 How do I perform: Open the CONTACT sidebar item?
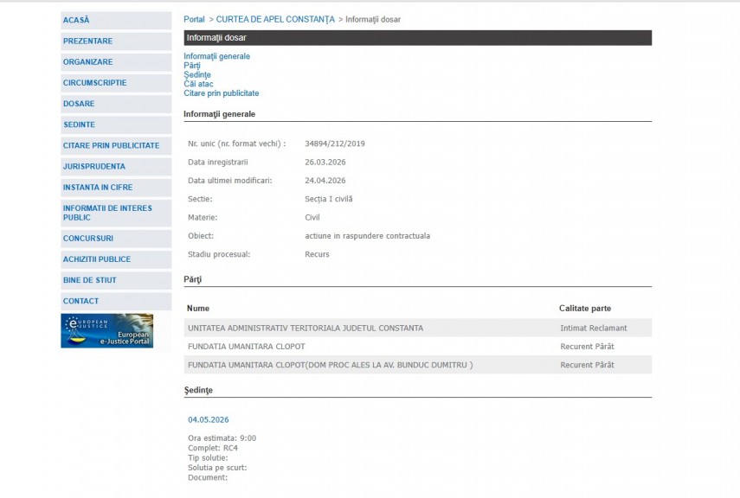tap(80, 301)
